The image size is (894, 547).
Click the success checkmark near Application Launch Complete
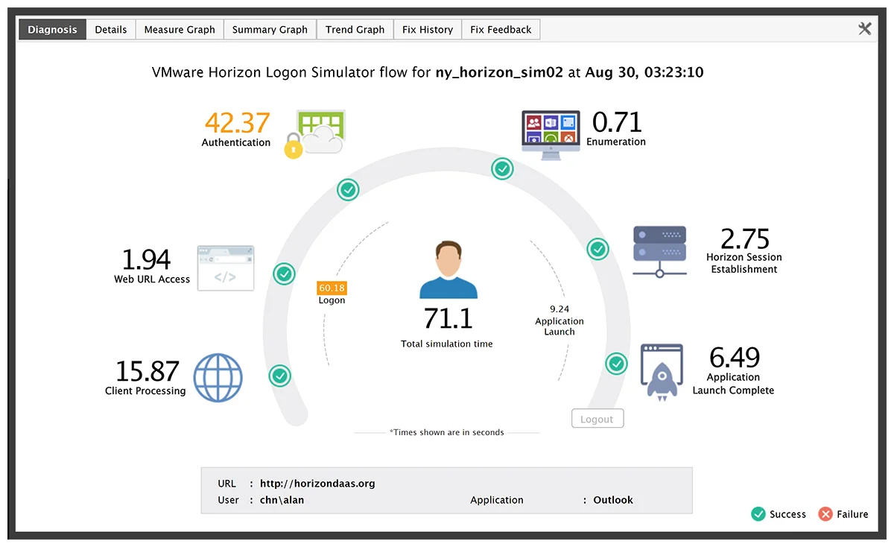616,364
